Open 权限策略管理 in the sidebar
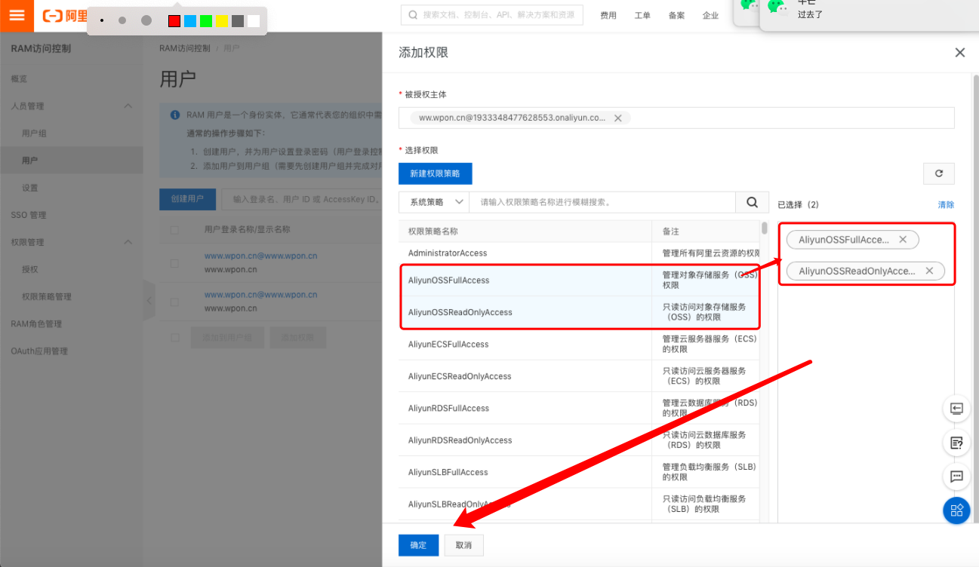The width and height of the screenshot is (979, 567). point(46,296)
